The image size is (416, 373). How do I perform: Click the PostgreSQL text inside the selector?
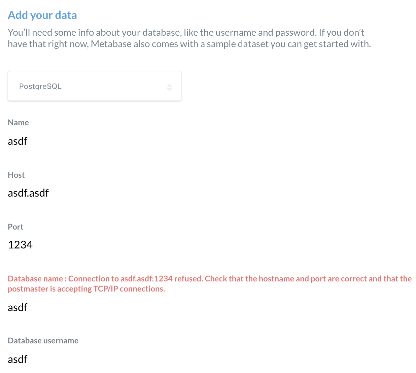coord(40,86)
